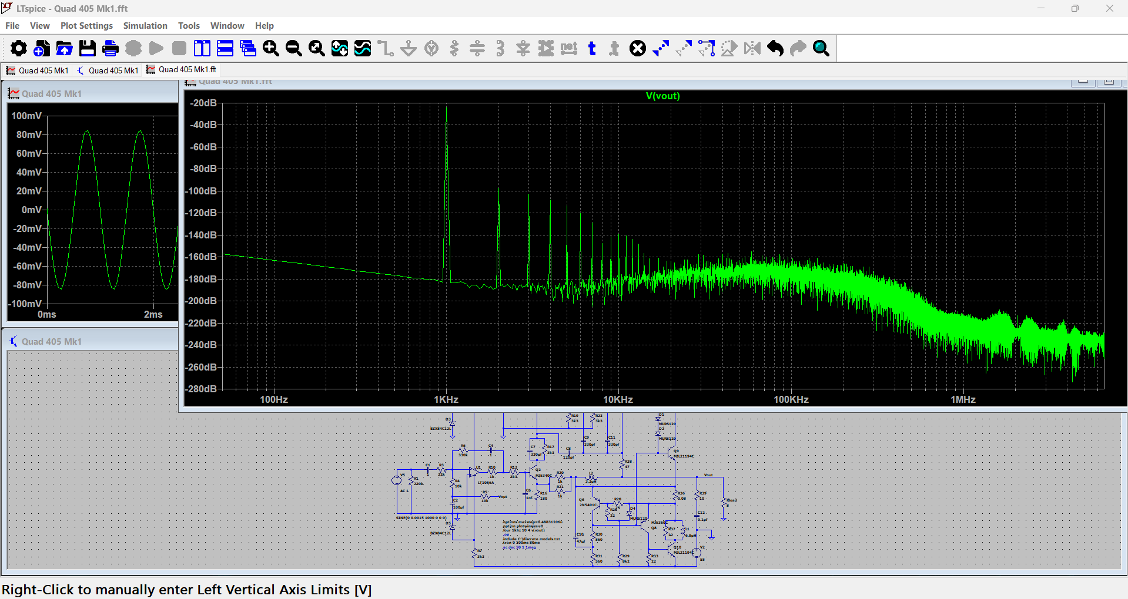Viewport: 1128px width, 599px height.
Task: Open the Simulation menu
Action: [x=145, y=26]
